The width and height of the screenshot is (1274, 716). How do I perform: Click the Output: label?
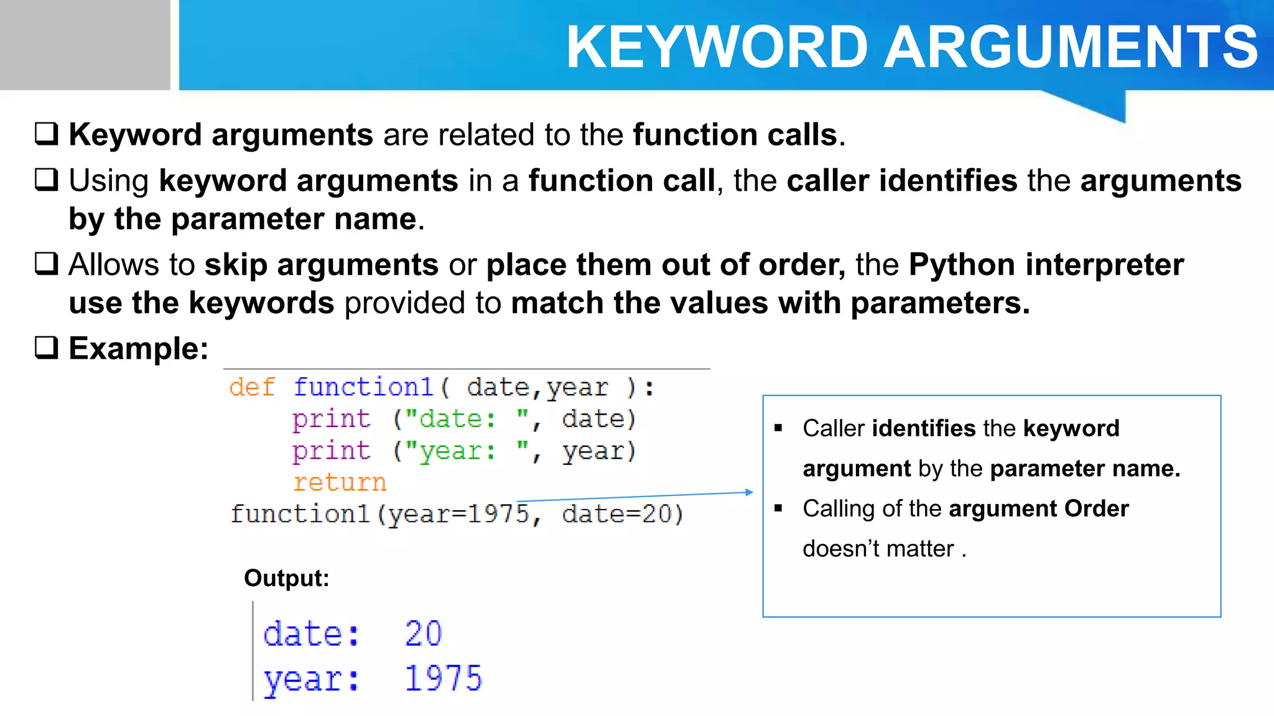[x=286, y=578]
